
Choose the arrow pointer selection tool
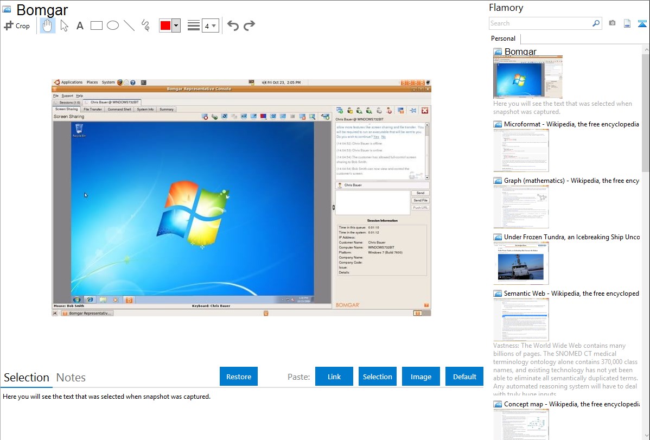point(64,25)
